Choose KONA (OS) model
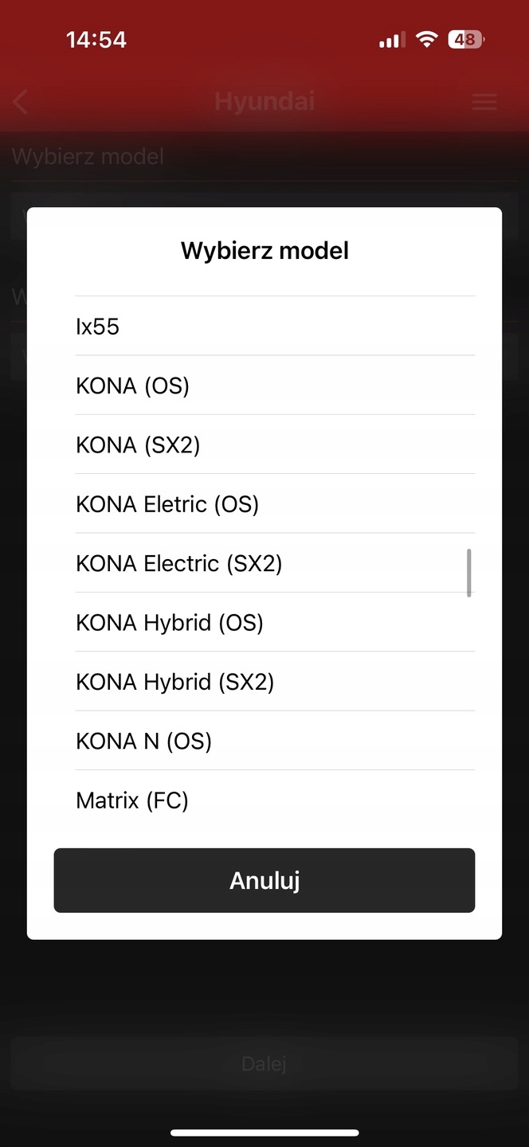The image size is (529, 1147). 275,386
